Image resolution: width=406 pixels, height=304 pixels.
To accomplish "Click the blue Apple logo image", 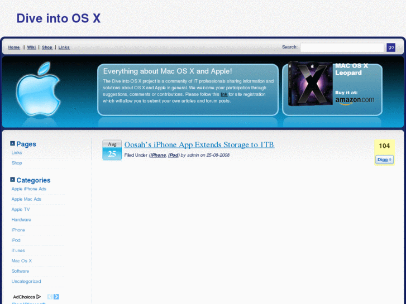I will pyautogui.click(x=38, y=89).
